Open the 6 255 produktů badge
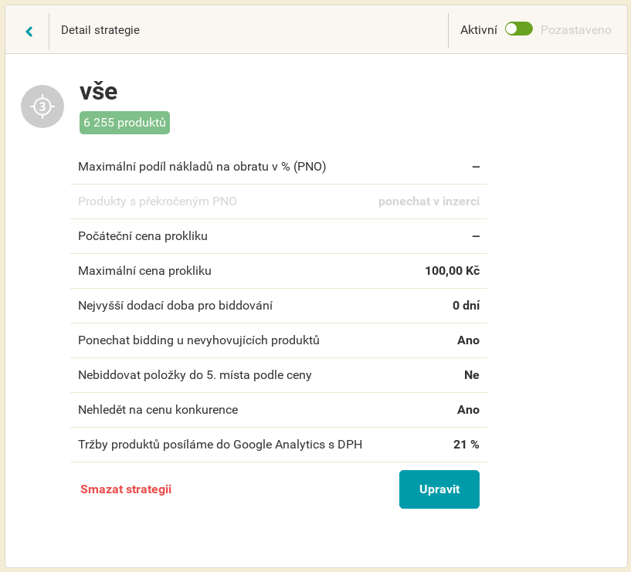 [125, 123]
